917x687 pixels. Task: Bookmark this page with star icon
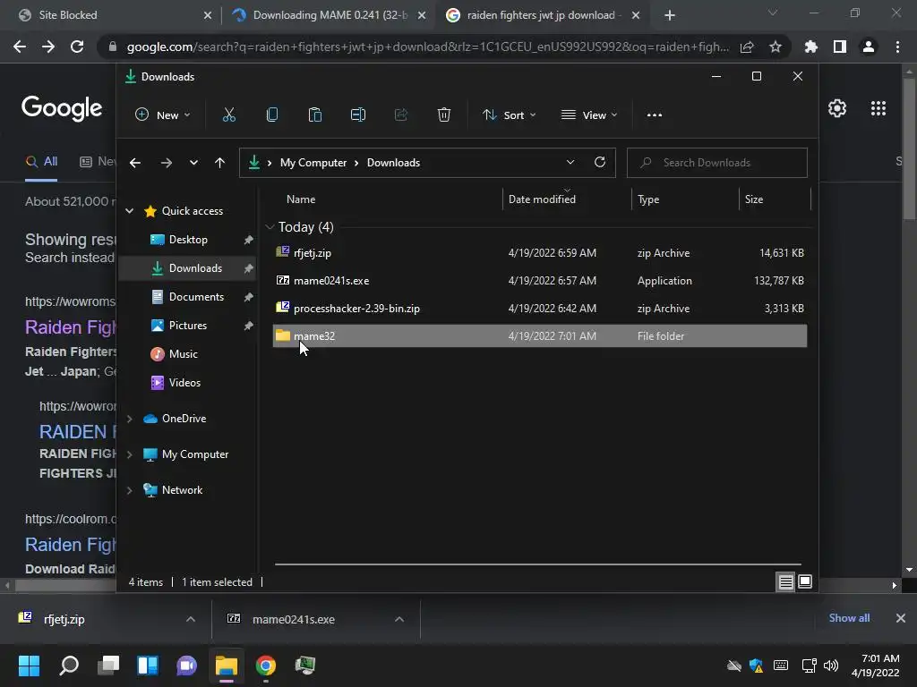(x=776, y=47)
